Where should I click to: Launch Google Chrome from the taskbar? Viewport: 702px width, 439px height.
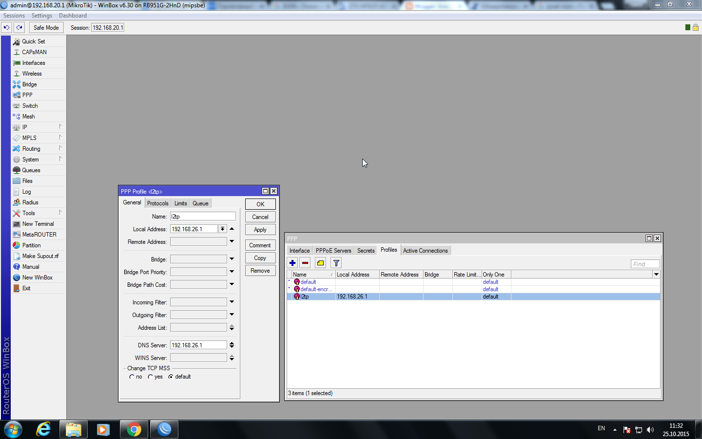click(134, 429)
